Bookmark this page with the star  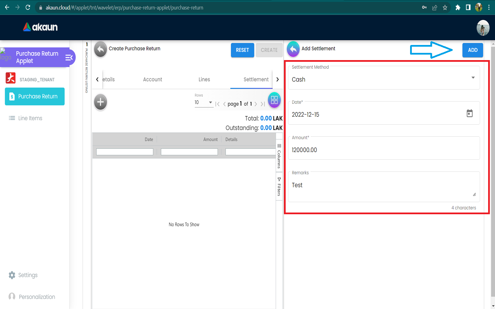tap(445, 7)
